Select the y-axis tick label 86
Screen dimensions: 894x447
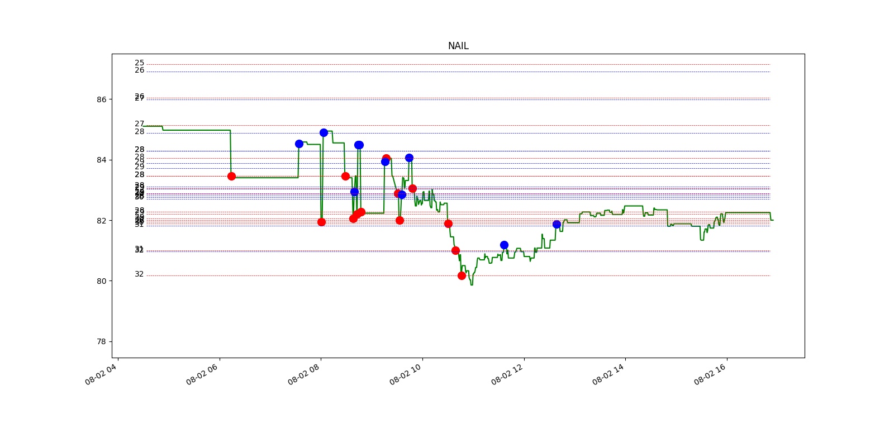coord(101,99)
